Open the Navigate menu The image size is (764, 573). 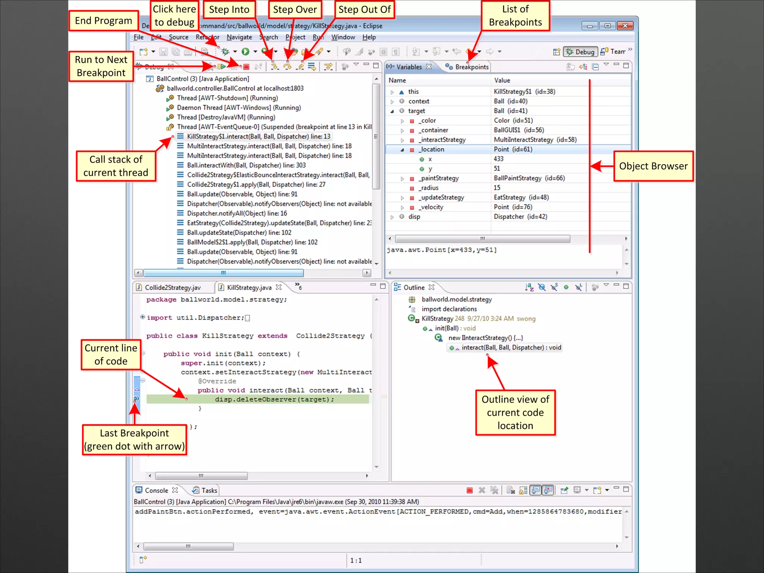coord(239,37)
